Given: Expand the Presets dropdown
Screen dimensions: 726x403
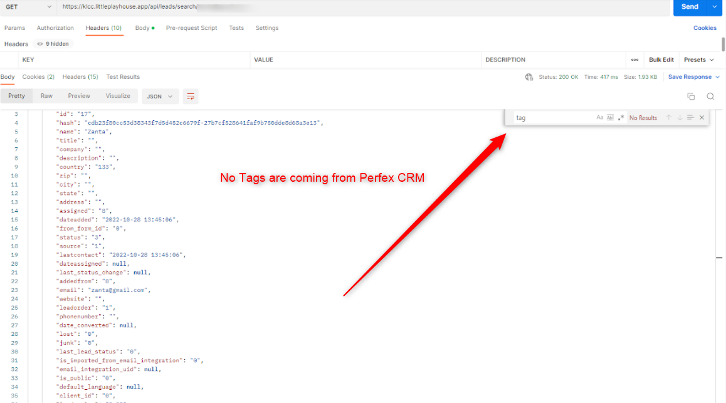Looking at the screenshot, I should tap(698, 60).
